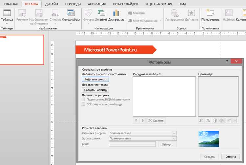Open Форма рамки dropdown
246x165 pixels.
[143, 138]
